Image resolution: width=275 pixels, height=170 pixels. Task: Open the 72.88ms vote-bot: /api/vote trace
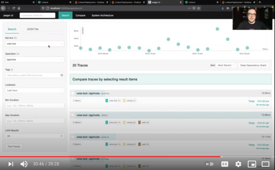point(170,115)
